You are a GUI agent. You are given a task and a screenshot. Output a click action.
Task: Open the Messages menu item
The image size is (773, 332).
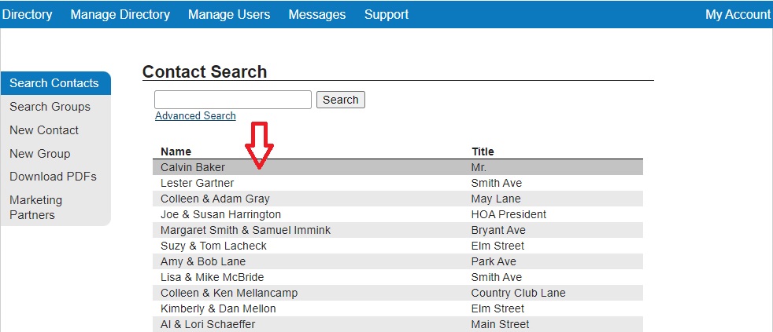[x=316, y=14]
